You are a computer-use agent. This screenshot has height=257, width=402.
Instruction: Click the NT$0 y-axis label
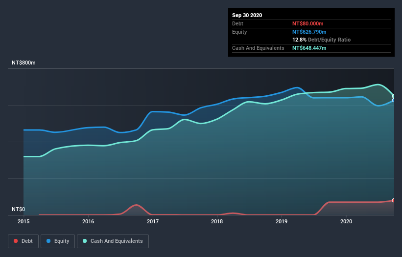19,209
